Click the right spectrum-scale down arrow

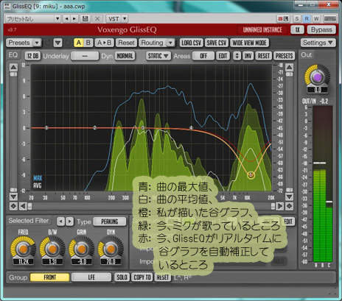pyautogui.click(x=290, y=196)
